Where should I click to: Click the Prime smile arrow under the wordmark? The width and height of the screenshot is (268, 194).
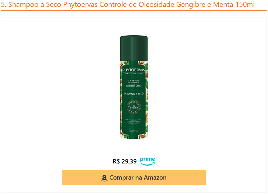click(x=147, y=164)
